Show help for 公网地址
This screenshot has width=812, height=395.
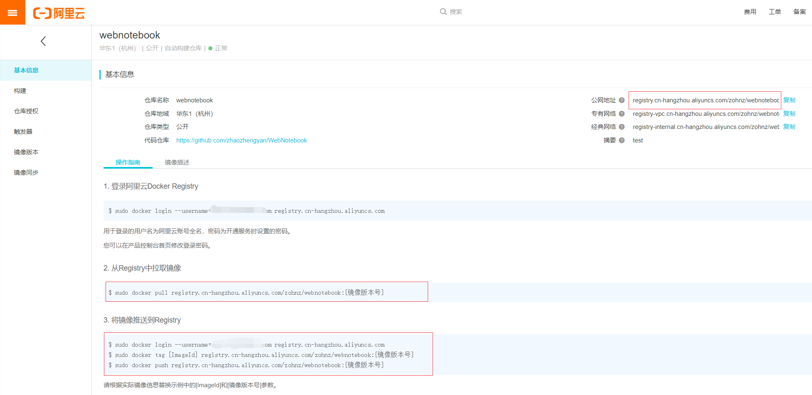coord(622,100)
